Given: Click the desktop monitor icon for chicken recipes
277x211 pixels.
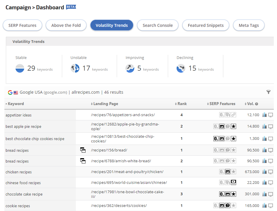Looking at the screenshot, I should [271, 172].
